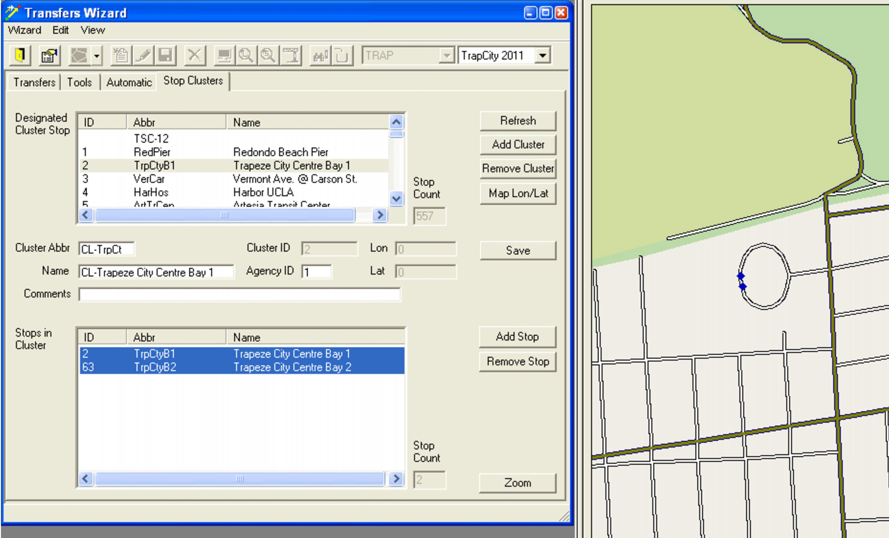The height and width of the screenshot is (538, 889).
Task: Open the Wizard menu
Action: coord(24,30)
